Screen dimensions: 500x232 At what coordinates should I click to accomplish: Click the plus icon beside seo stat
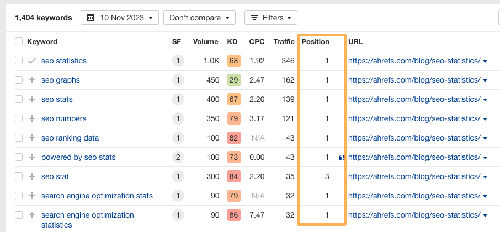[32, 176]
